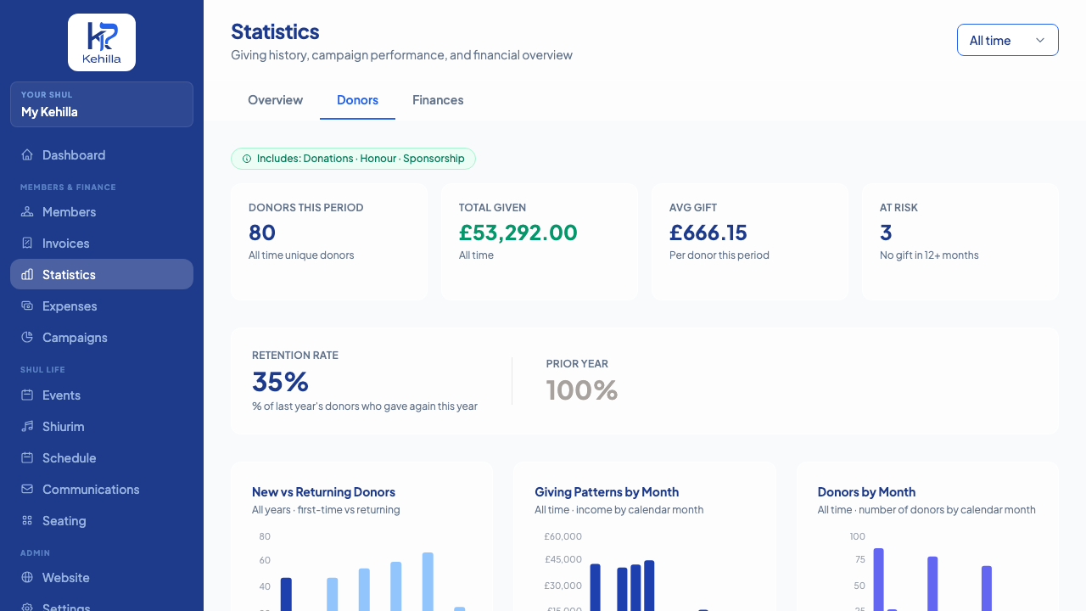Click the Seating grid icon
The height and width of the screenshot is (611, 1086).
tap(27, 521)
